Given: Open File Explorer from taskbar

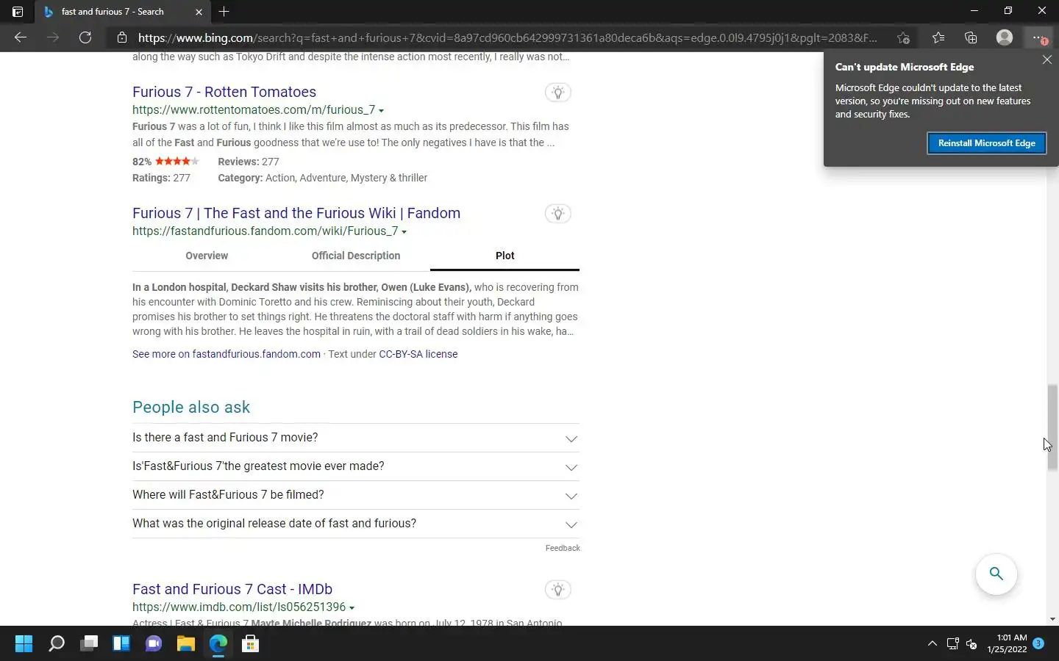Looking at the screenshot, I should coord(186,644).
